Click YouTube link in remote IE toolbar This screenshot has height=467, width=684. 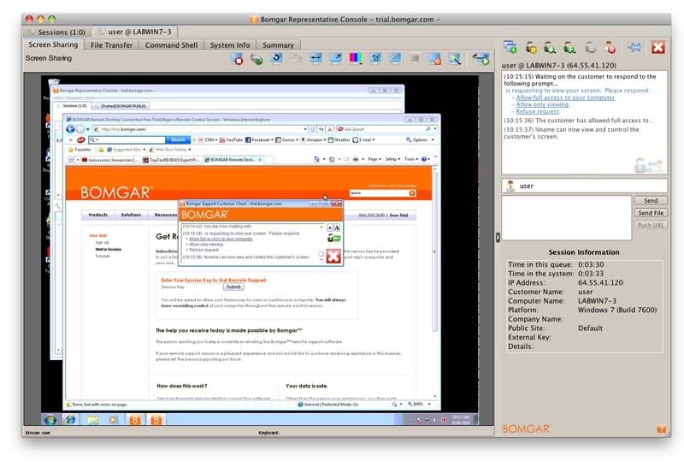[x=231, y=140]
